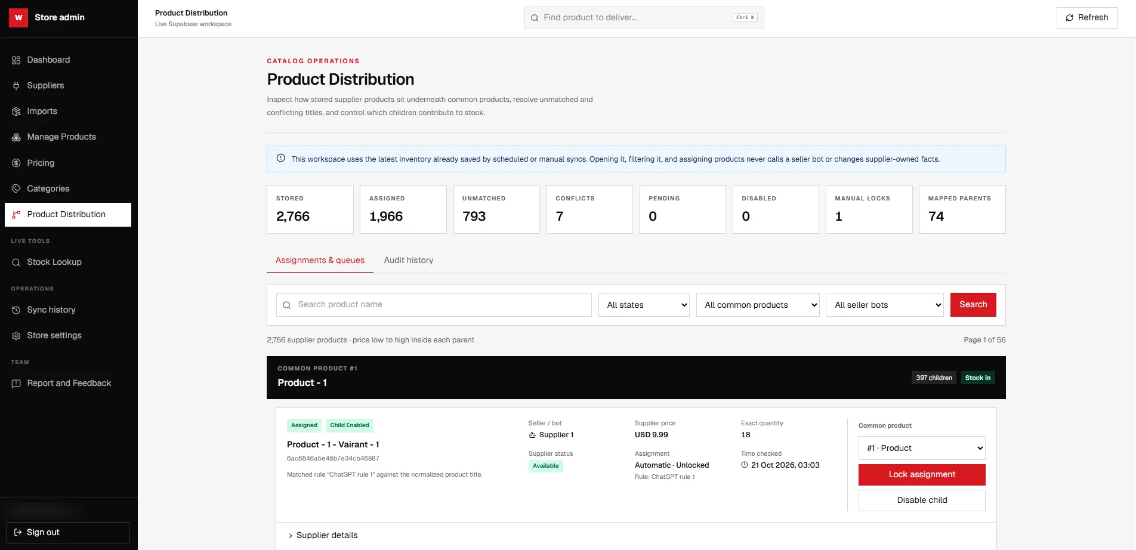This screenshot has height=550, width=1136.
Task: Click the Sign out text label
Action: pyautogui.click(x=43, y=533)
